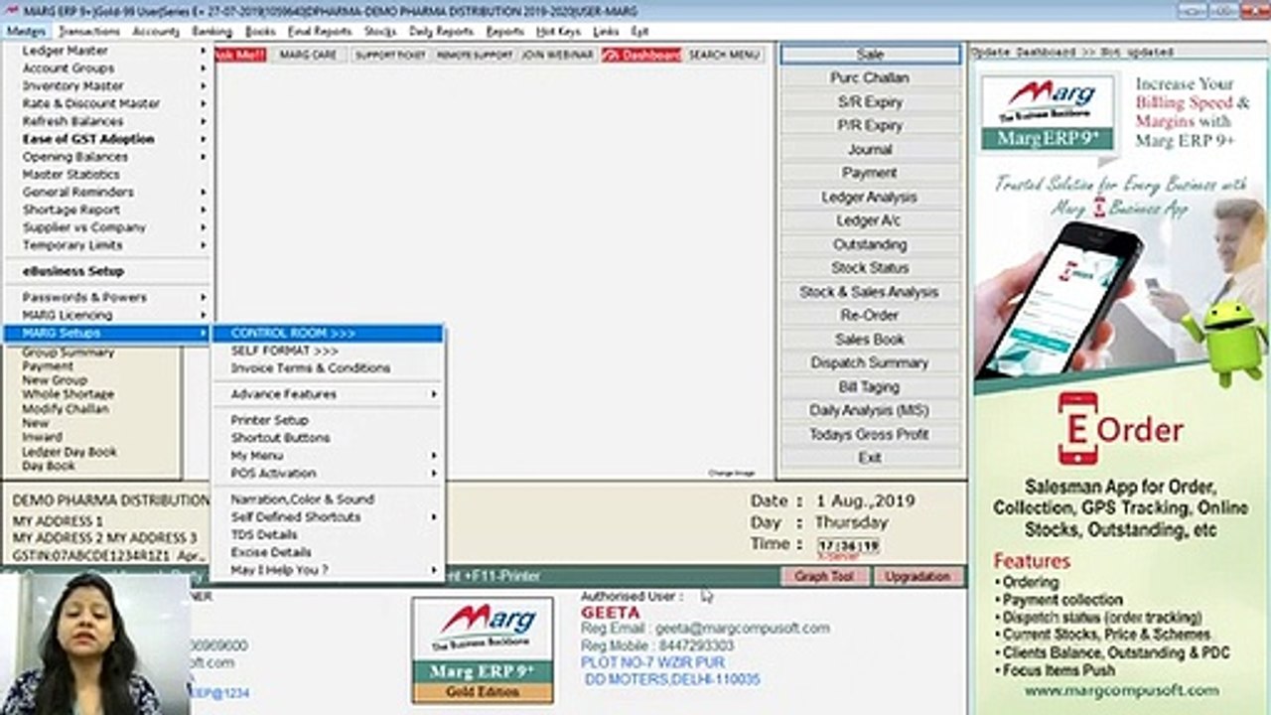The height and width of the screenshot is (715, 1271).
Task: Open the Books menu
Action: click(260, 32)
